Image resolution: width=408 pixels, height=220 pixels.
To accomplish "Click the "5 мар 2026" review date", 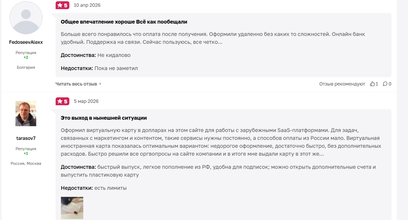I will pyautogui.click(x=86, y=101).
